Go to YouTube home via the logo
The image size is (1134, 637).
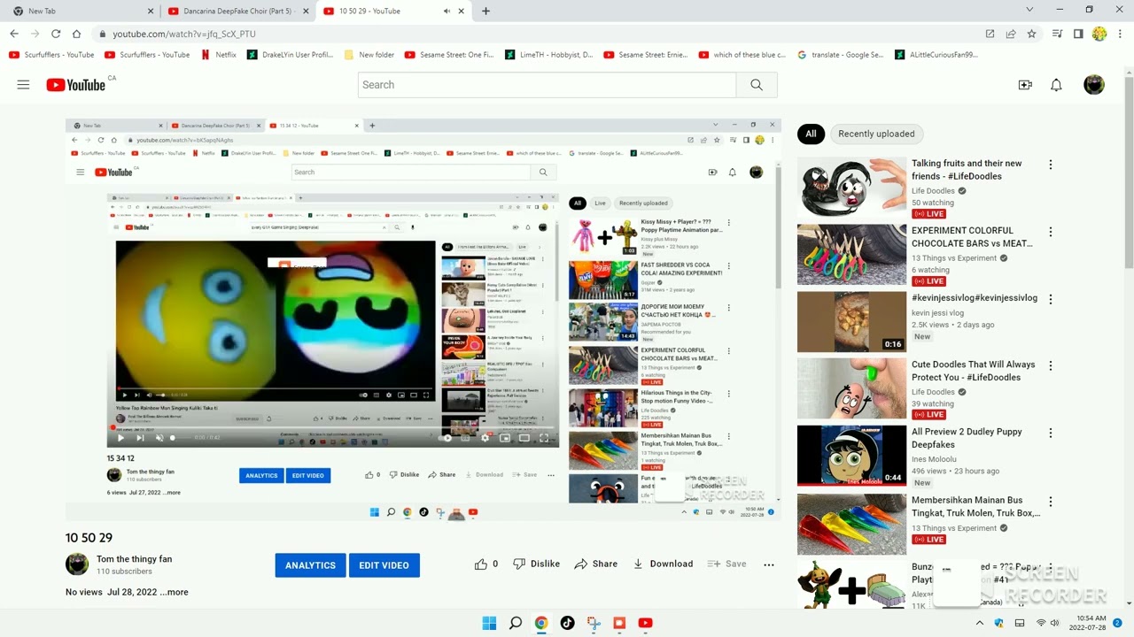(x=76, y=85)
